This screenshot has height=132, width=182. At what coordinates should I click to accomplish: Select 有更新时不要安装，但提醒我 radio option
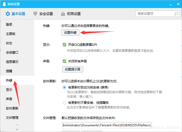[x=64, y=102]
